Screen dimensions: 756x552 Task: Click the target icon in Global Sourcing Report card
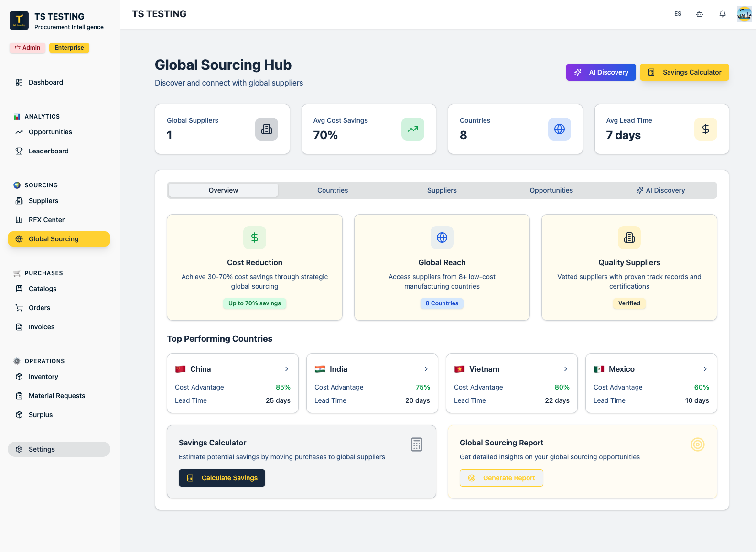pos(698,444)
